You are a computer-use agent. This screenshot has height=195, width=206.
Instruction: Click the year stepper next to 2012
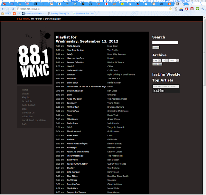point(178,60)
